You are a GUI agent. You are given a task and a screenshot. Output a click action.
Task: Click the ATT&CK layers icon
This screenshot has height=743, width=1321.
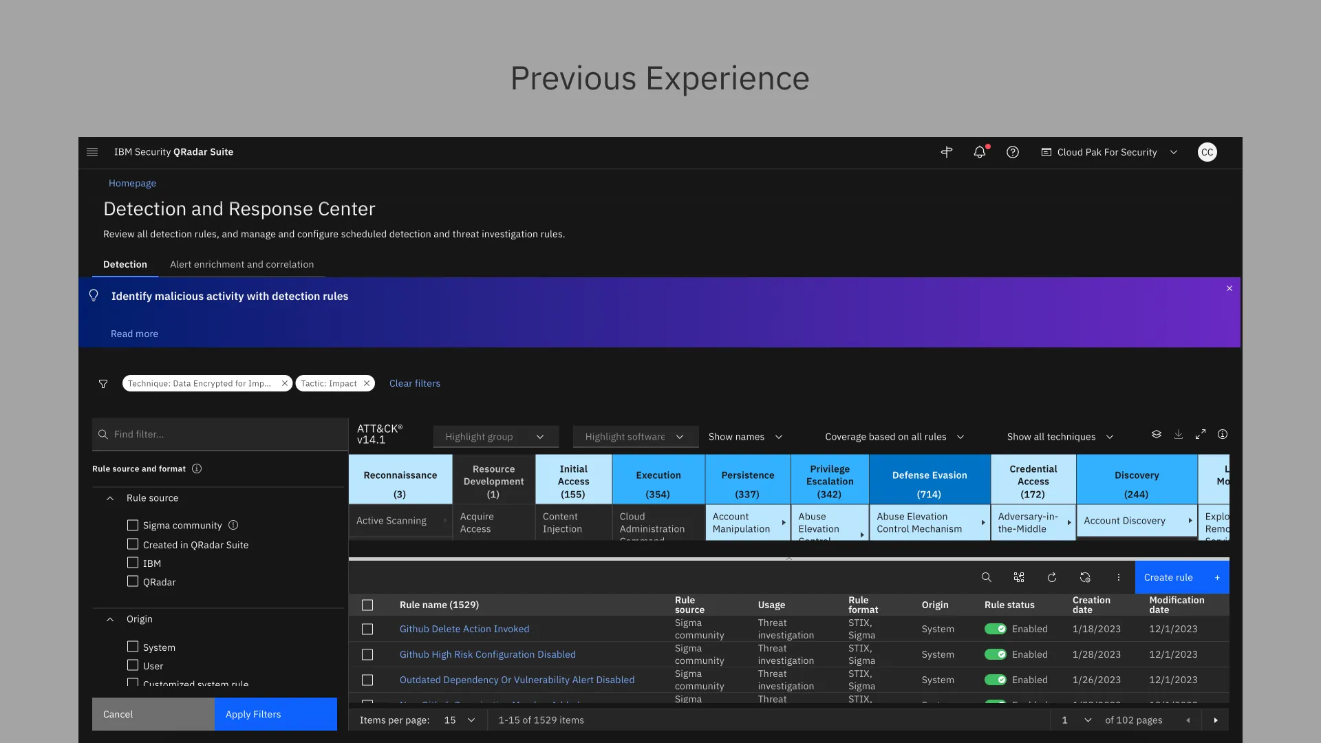[x=1157, y=434]
